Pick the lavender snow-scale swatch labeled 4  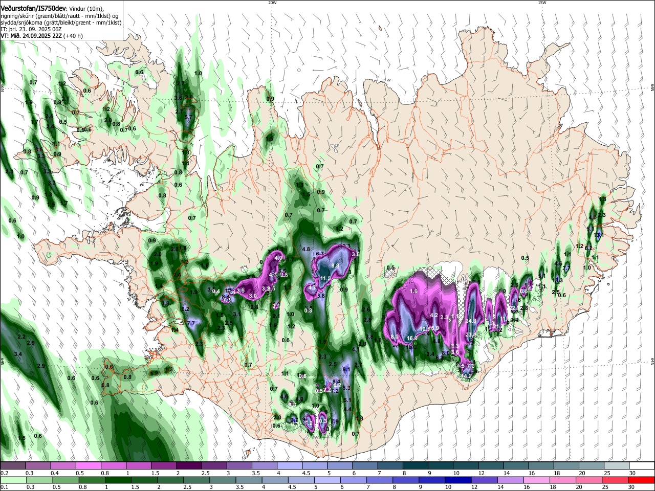click(290, 465)
